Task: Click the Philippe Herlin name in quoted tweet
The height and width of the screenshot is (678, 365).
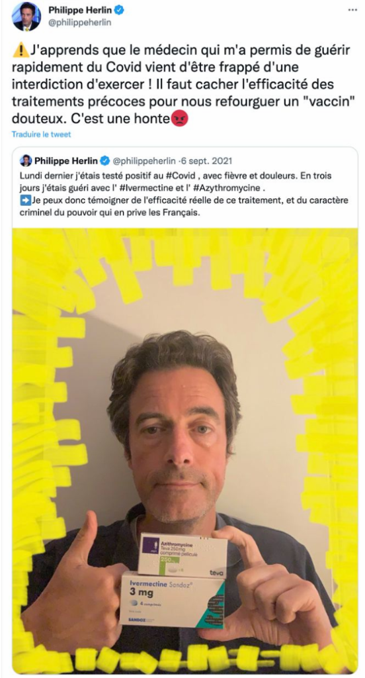Action: [x=66, y=162]
